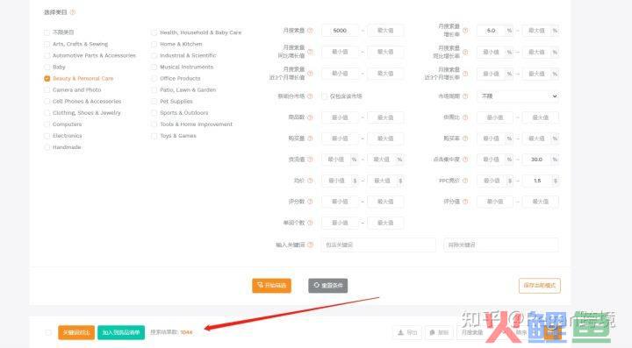632x348 pixels.
Task: Click help icon next to 评分数 label
Action: tap(310, 202)
